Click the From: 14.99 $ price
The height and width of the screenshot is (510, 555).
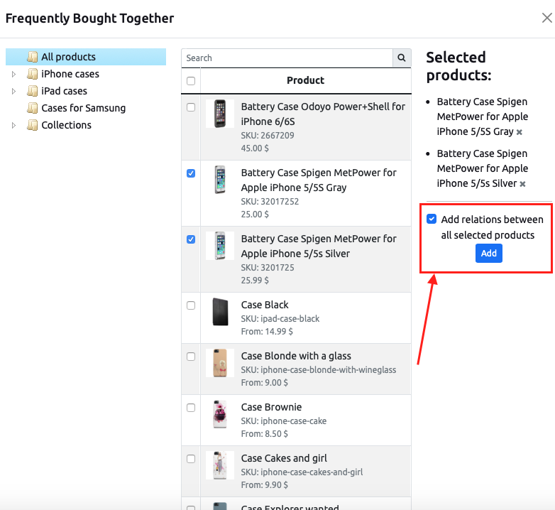coord(267,332)
